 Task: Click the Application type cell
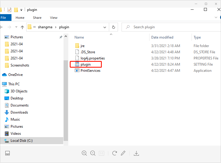click(202, 71)
